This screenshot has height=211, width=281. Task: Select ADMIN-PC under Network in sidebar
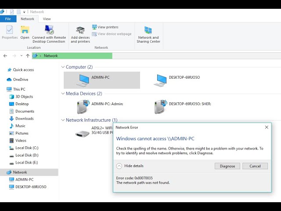point(22,180)
